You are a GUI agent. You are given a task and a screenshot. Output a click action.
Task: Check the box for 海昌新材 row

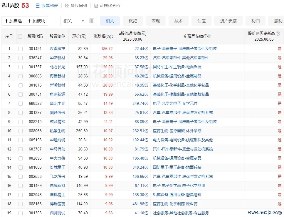click(x=21, y=76)
